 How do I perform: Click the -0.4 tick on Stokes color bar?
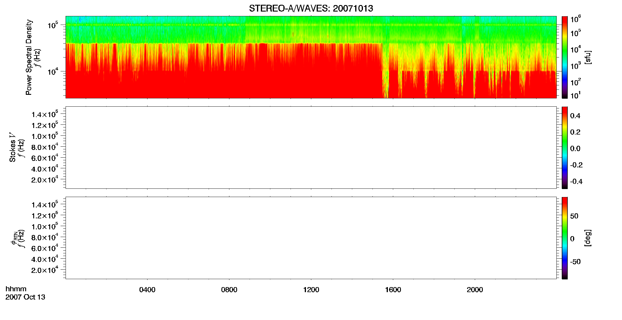coord(576,181)
